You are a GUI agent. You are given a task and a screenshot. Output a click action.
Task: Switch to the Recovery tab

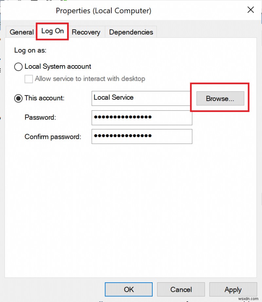[x=86, y=32]
